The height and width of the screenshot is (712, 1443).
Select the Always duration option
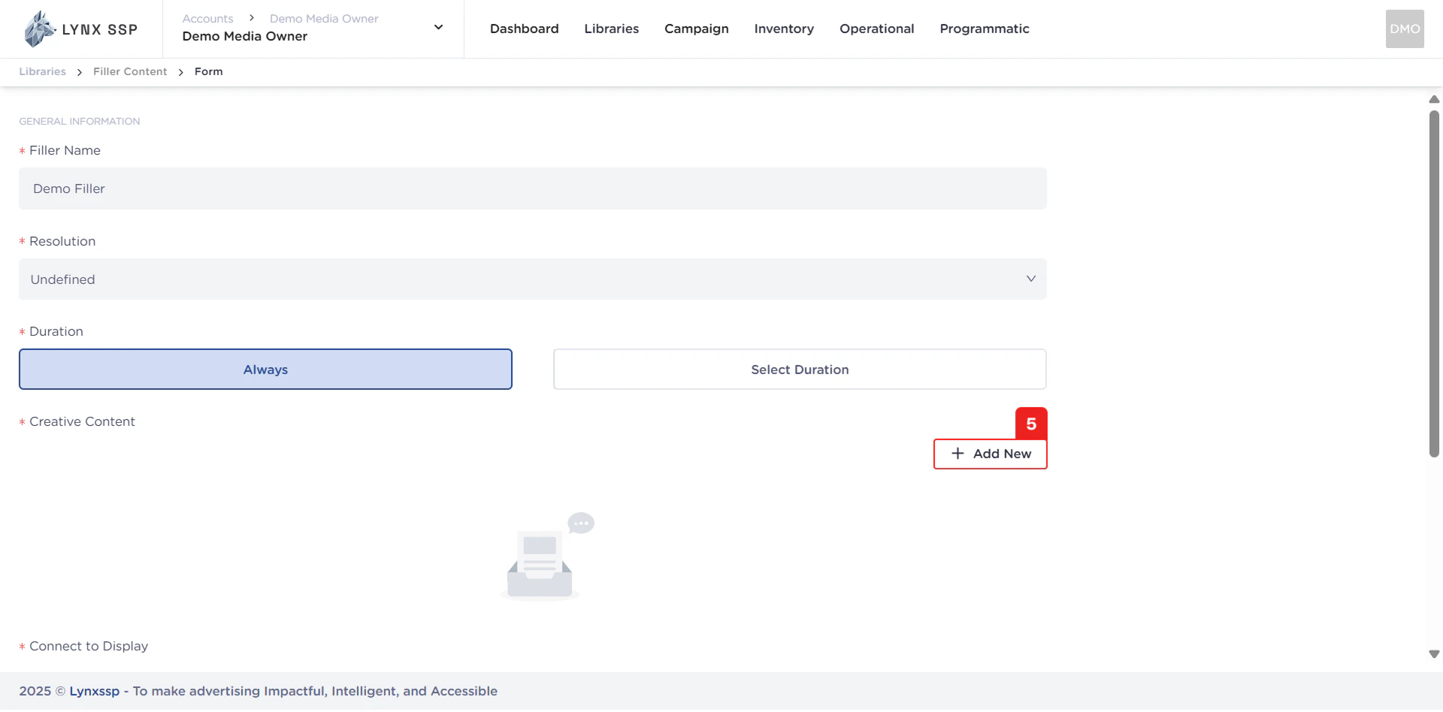coord(265,370)
